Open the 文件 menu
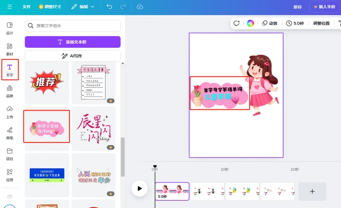The image size is (341, 208). pos(27,7)
